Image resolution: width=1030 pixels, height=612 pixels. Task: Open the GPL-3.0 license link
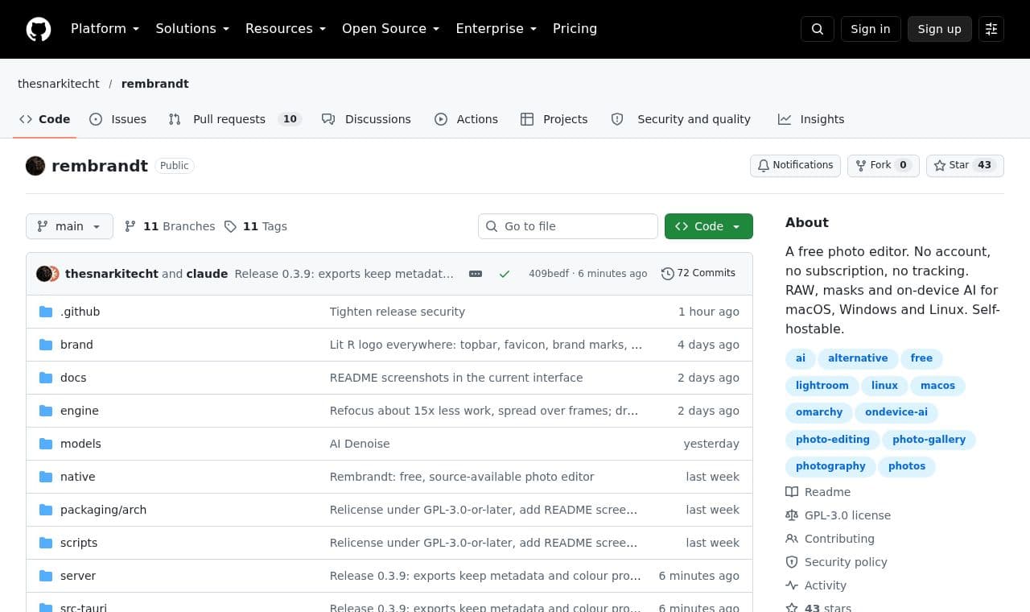[838, 515]
